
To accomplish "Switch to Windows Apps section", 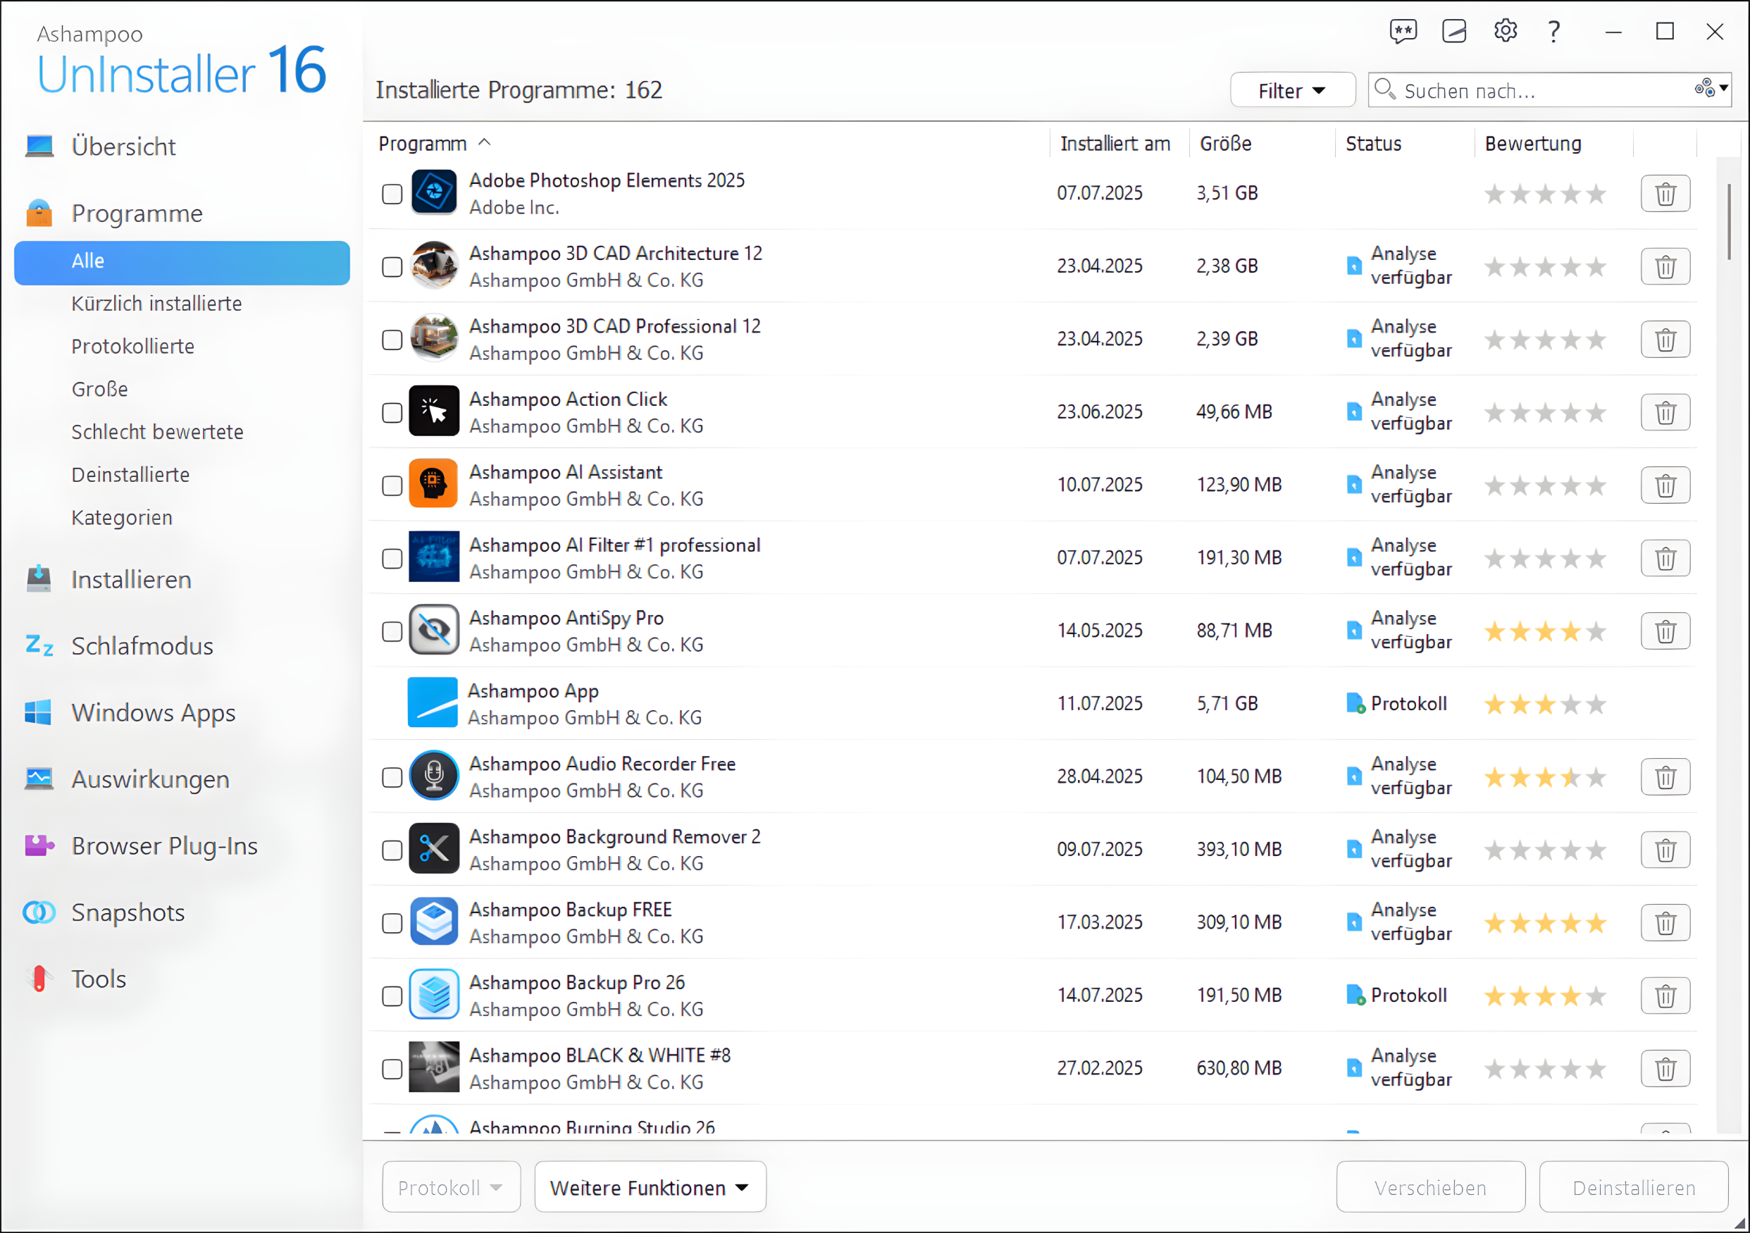I will point(153,712).
